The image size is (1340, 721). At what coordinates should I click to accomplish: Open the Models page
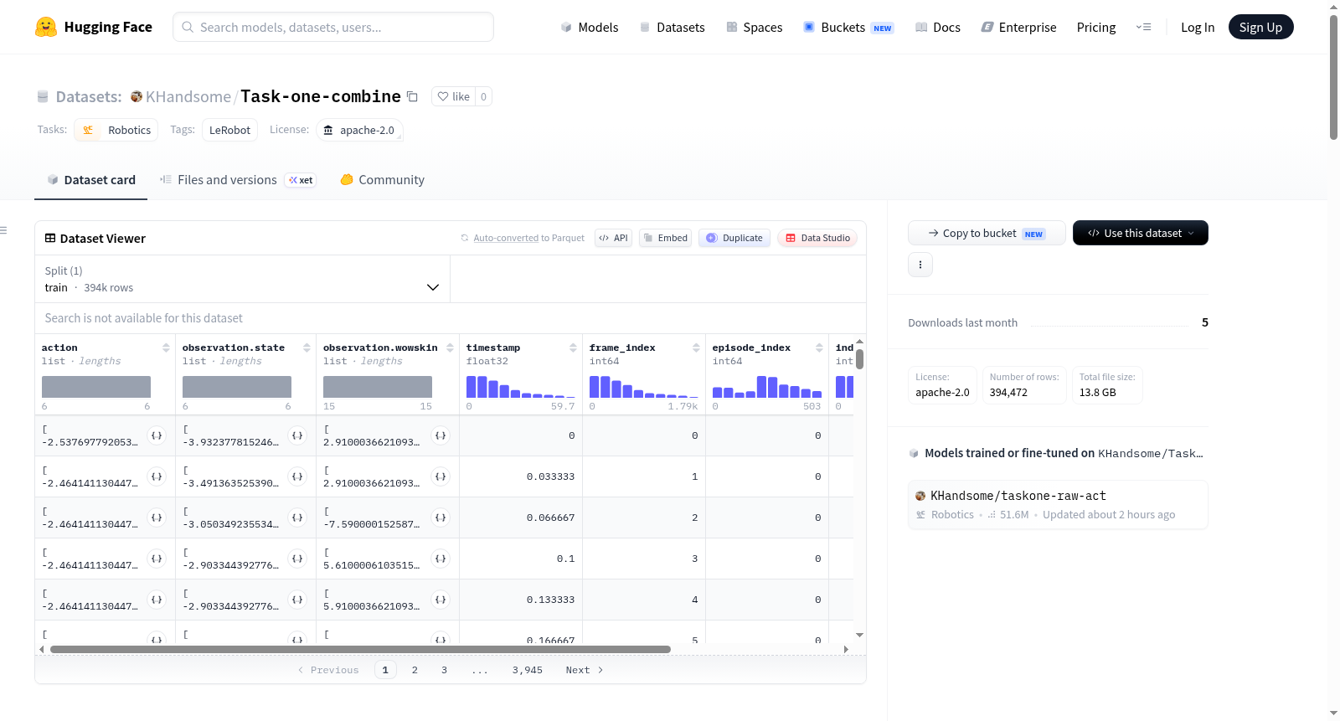coord(590,27)
